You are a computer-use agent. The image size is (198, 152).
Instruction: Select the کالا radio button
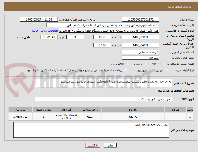tap(160, 64)
